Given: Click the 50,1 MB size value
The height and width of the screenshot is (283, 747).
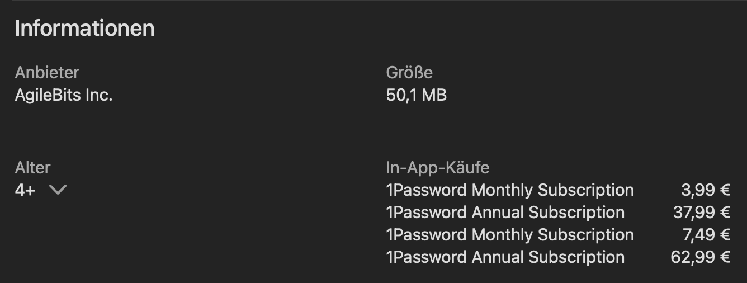Looking at the screenshot, I should click(x=416, y=95).
